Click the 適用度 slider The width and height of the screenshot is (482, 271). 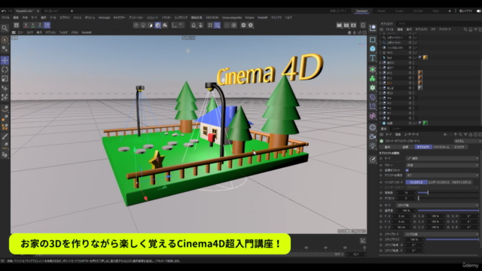(448, 211)
